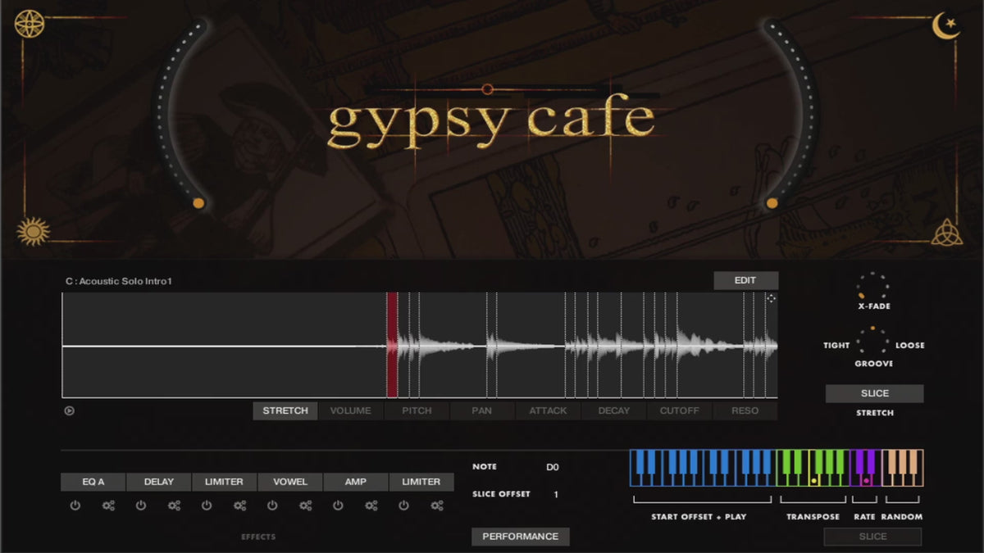984x553 pixels.
Task: Play the loop preview below the waveform
Action: tap(70, 410)
